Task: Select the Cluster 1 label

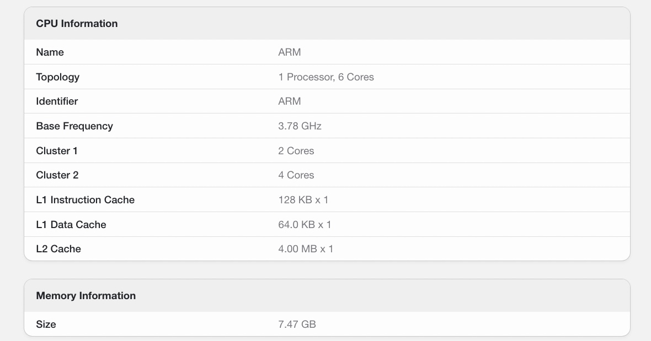Action: 57,151
